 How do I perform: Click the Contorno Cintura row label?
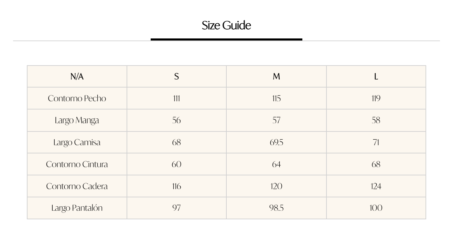[77, 164]
